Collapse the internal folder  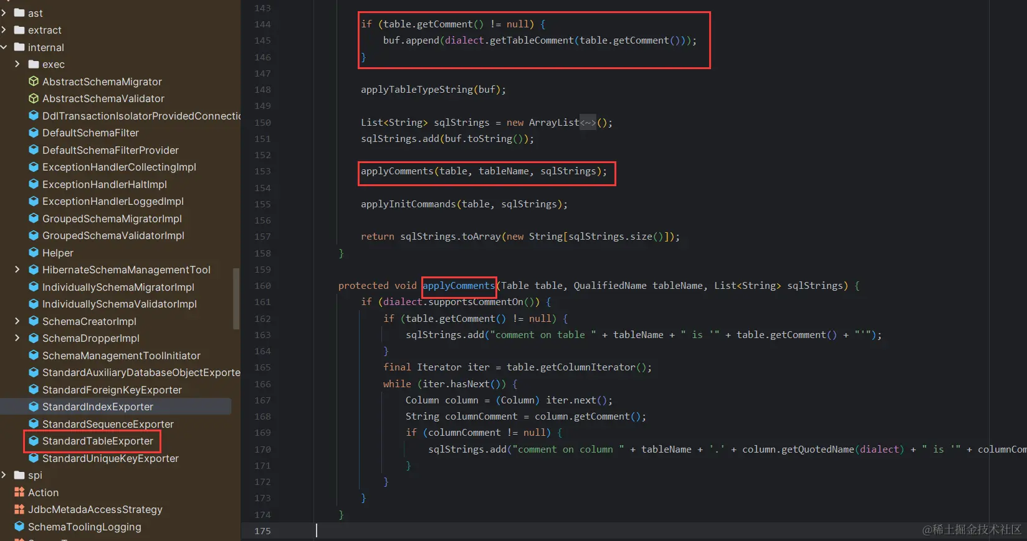click(x=4, y=47)
